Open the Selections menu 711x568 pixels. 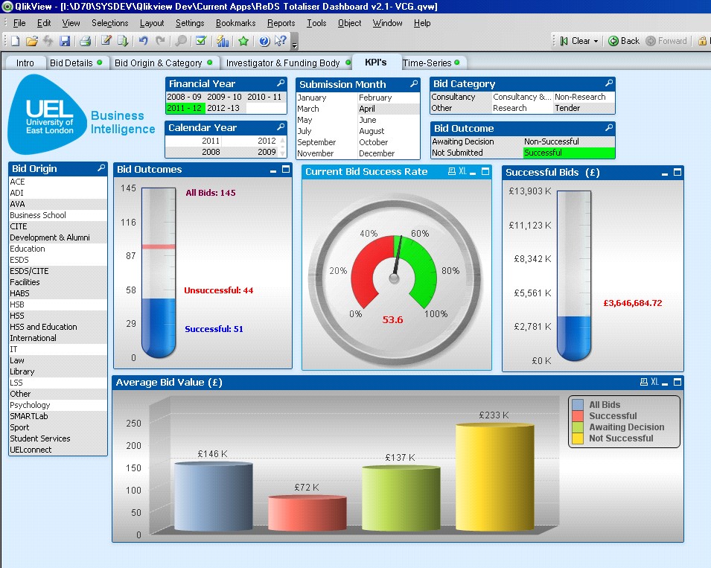tap(109, 23)
